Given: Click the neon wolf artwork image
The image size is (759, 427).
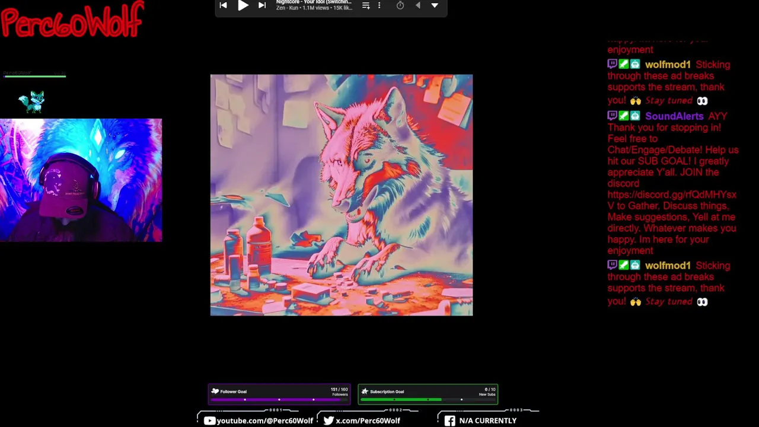Looking at the screenshot, I should [x=342, y=195].
